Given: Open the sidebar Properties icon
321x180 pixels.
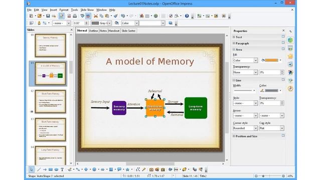Looking at the screenshot, I should (290, 40).
